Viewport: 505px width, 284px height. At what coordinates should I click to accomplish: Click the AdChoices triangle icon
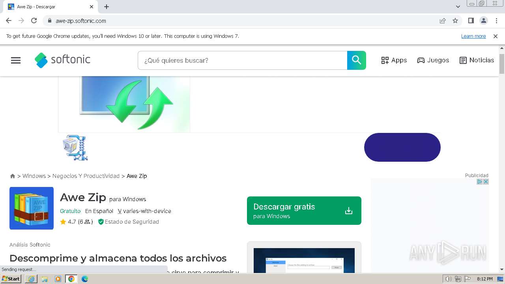(480, 182)
